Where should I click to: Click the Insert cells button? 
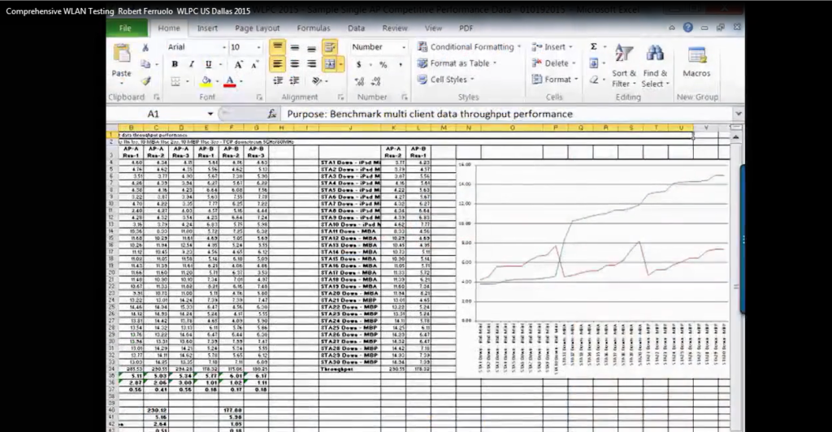pyautogui.click(x=552, y=46)
